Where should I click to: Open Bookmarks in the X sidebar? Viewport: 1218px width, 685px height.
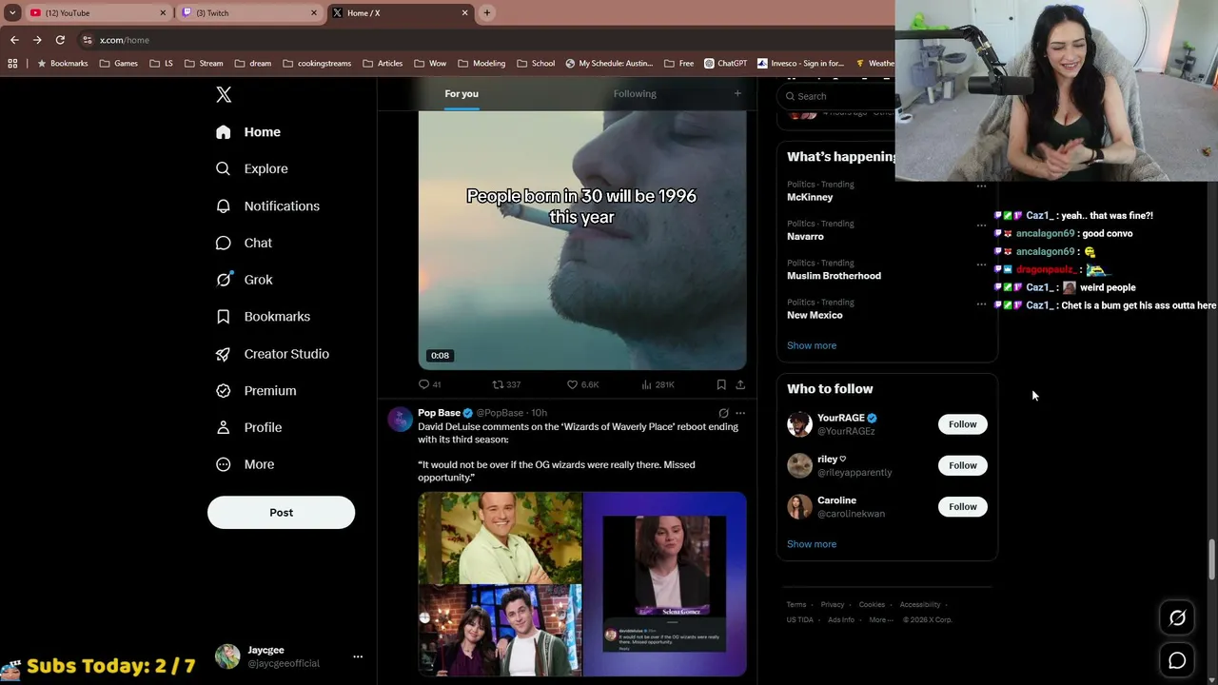pyautogui.click(x=264, y=317)
